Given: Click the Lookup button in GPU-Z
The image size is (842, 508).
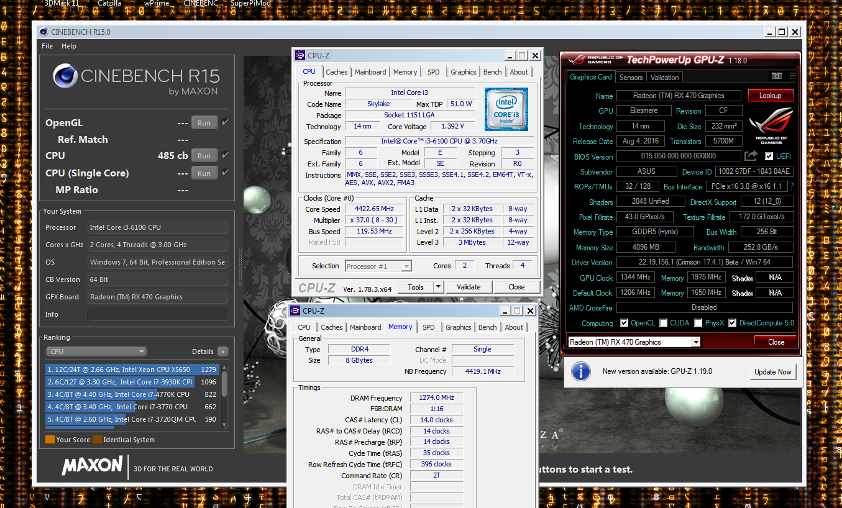Looking at the screenshot, I should pyautogui.click(x=770, y=96).
